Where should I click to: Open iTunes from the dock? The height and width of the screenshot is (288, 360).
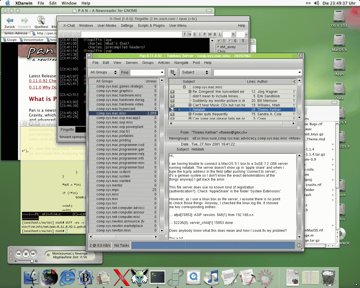tap(211, 277)
